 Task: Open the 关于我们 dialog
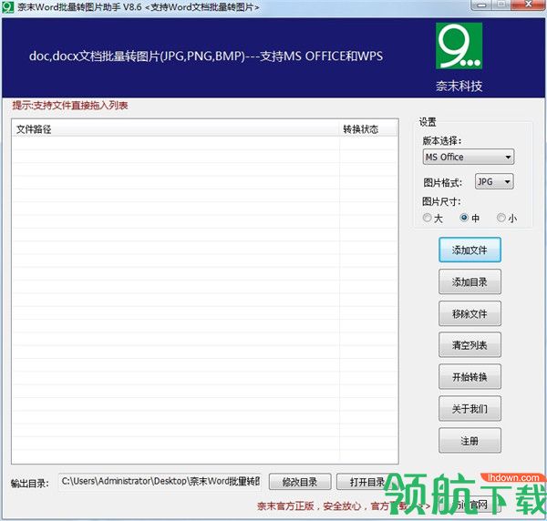tap(470, 408)
